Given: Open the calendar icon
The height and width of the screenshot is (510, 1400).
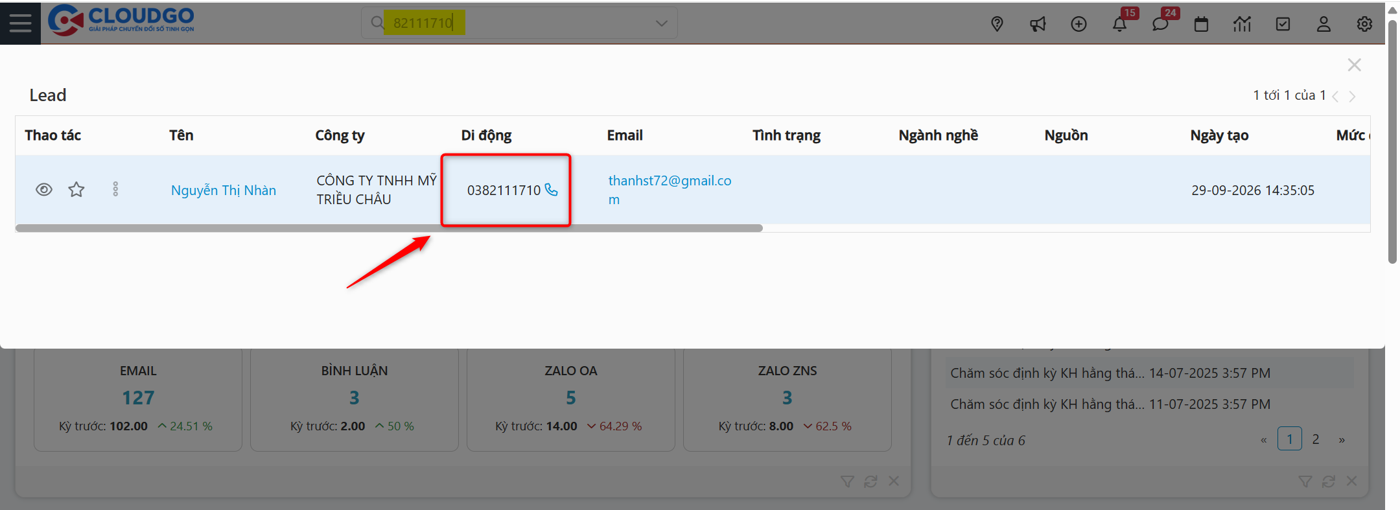Looking at the screenshot, I should (1201, 24).
